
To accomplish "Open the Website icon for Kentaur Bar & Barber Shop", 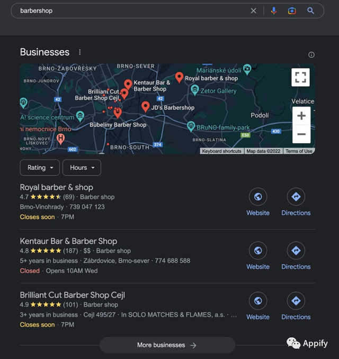I will point(258,251).
